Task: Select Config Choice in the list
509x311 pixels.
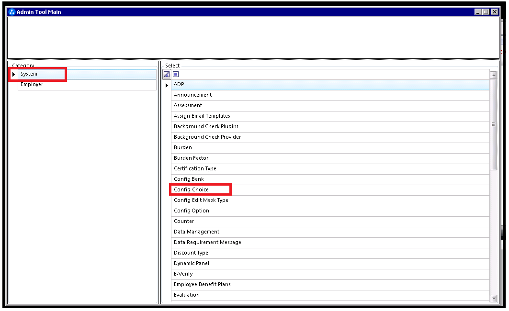Action: [x=330, y=190]
